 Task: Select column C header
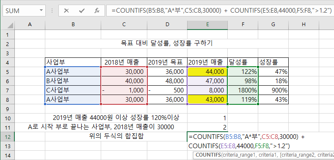click(124, 24)
